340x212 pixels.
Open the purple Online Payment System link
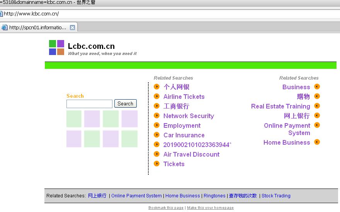tap(287, 129)
